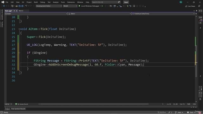Open the Toolbox side tab
The image size is (203, 114).
point(2,24)
